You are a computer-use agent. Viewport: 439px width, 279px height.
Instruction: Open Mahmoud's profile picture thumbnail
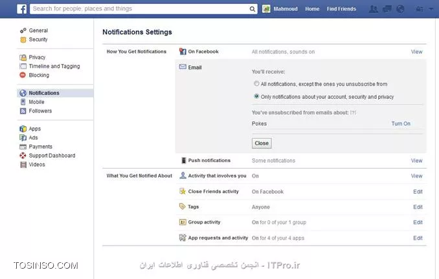(266, 9)
